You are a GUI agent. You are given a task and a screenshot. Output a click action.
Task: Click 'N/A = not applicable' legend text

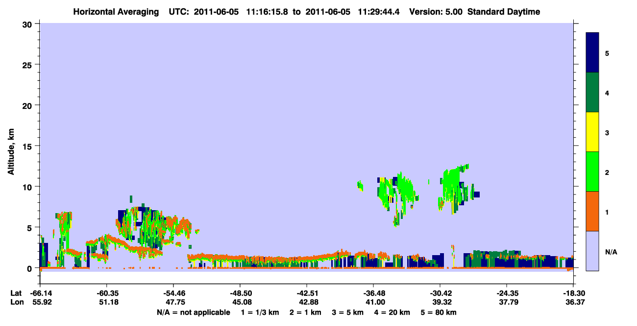(x=193, y=312)
